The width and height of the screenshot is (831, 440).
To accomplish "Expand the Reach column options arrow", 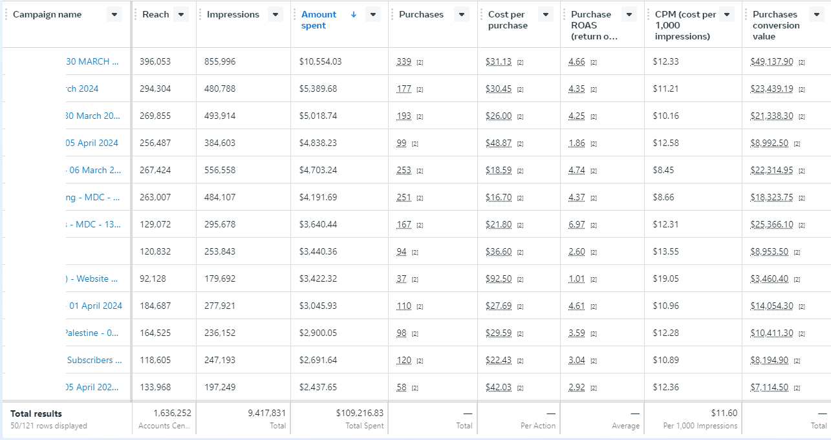I will 181,15.
